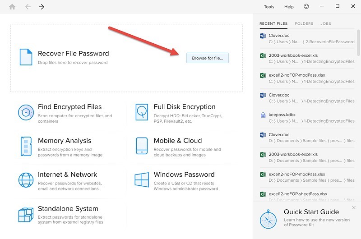Go forward with the right arrow

tap(42, 7)
